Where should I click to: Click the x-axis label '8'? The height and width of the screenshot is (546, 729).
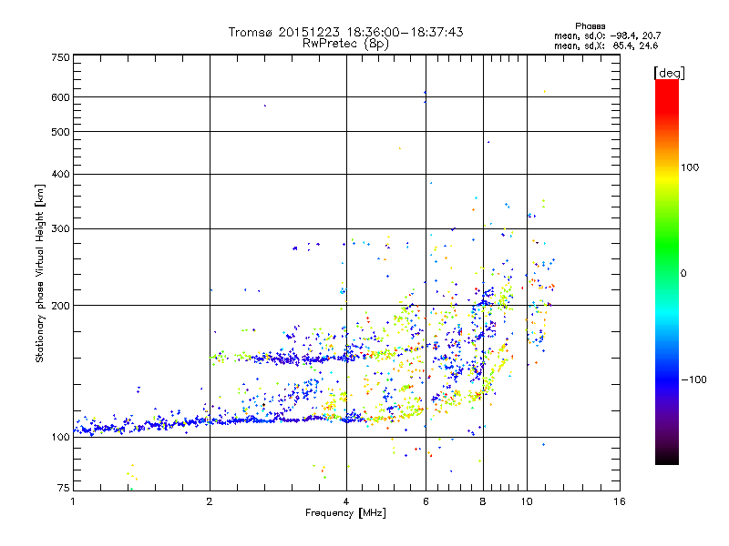(483, 501)
